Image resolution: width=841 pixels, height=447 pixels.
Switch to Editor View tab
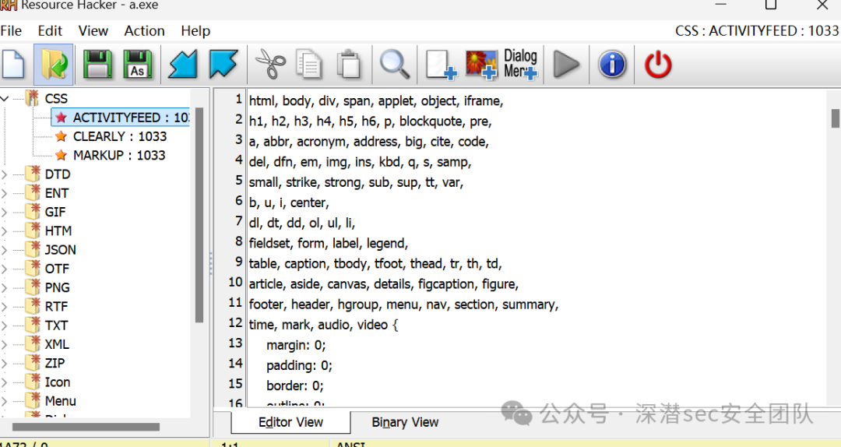pos(290,422)
